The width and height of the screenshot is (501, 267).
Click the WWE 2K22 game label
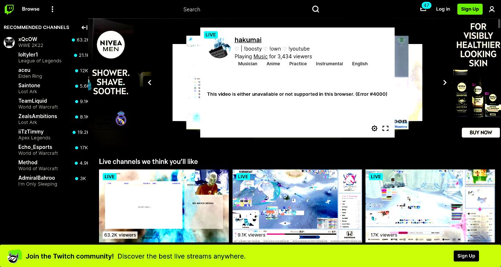31,45
